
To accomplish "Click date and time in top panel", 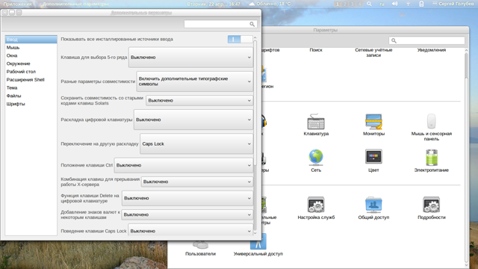I will coord(214,4).
